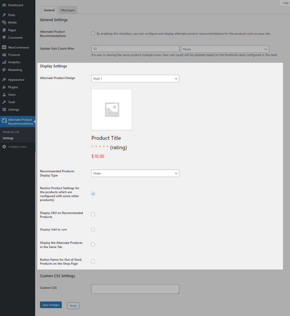
Task: Enable Alternate Product Recommendations checkbox
Action: [93, 33]
